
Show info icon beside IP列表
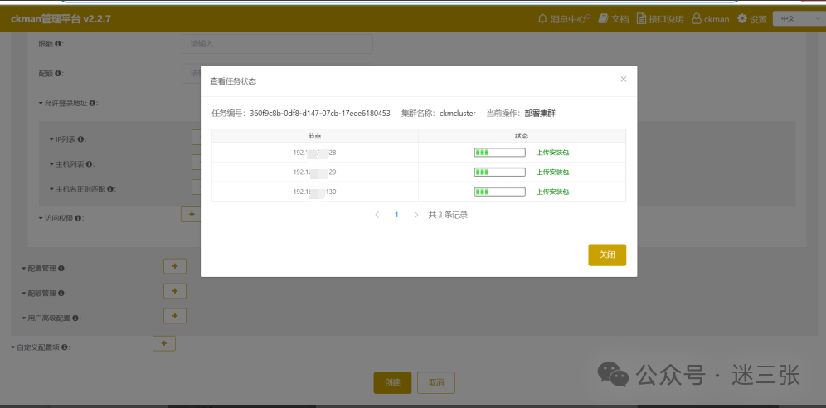coord(80,139)
